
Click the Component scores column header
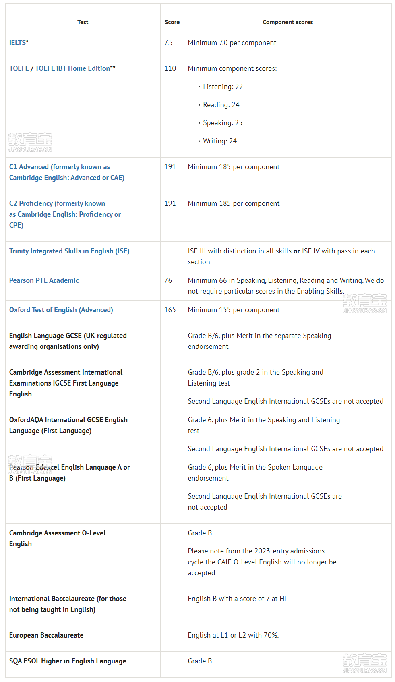[x=287, y=22]
